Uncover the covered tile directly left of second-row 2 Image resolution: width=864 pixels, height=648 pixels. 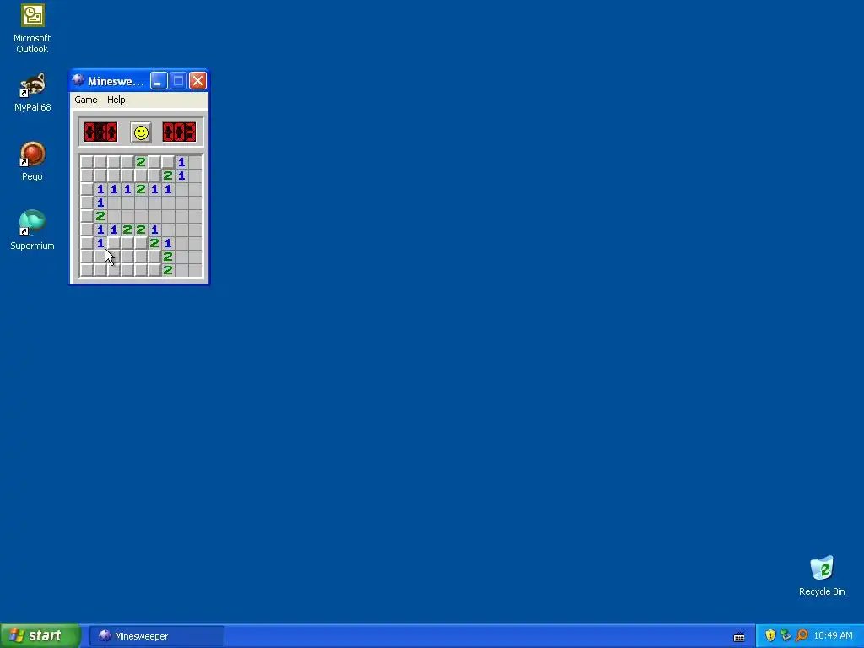point(154,175)
